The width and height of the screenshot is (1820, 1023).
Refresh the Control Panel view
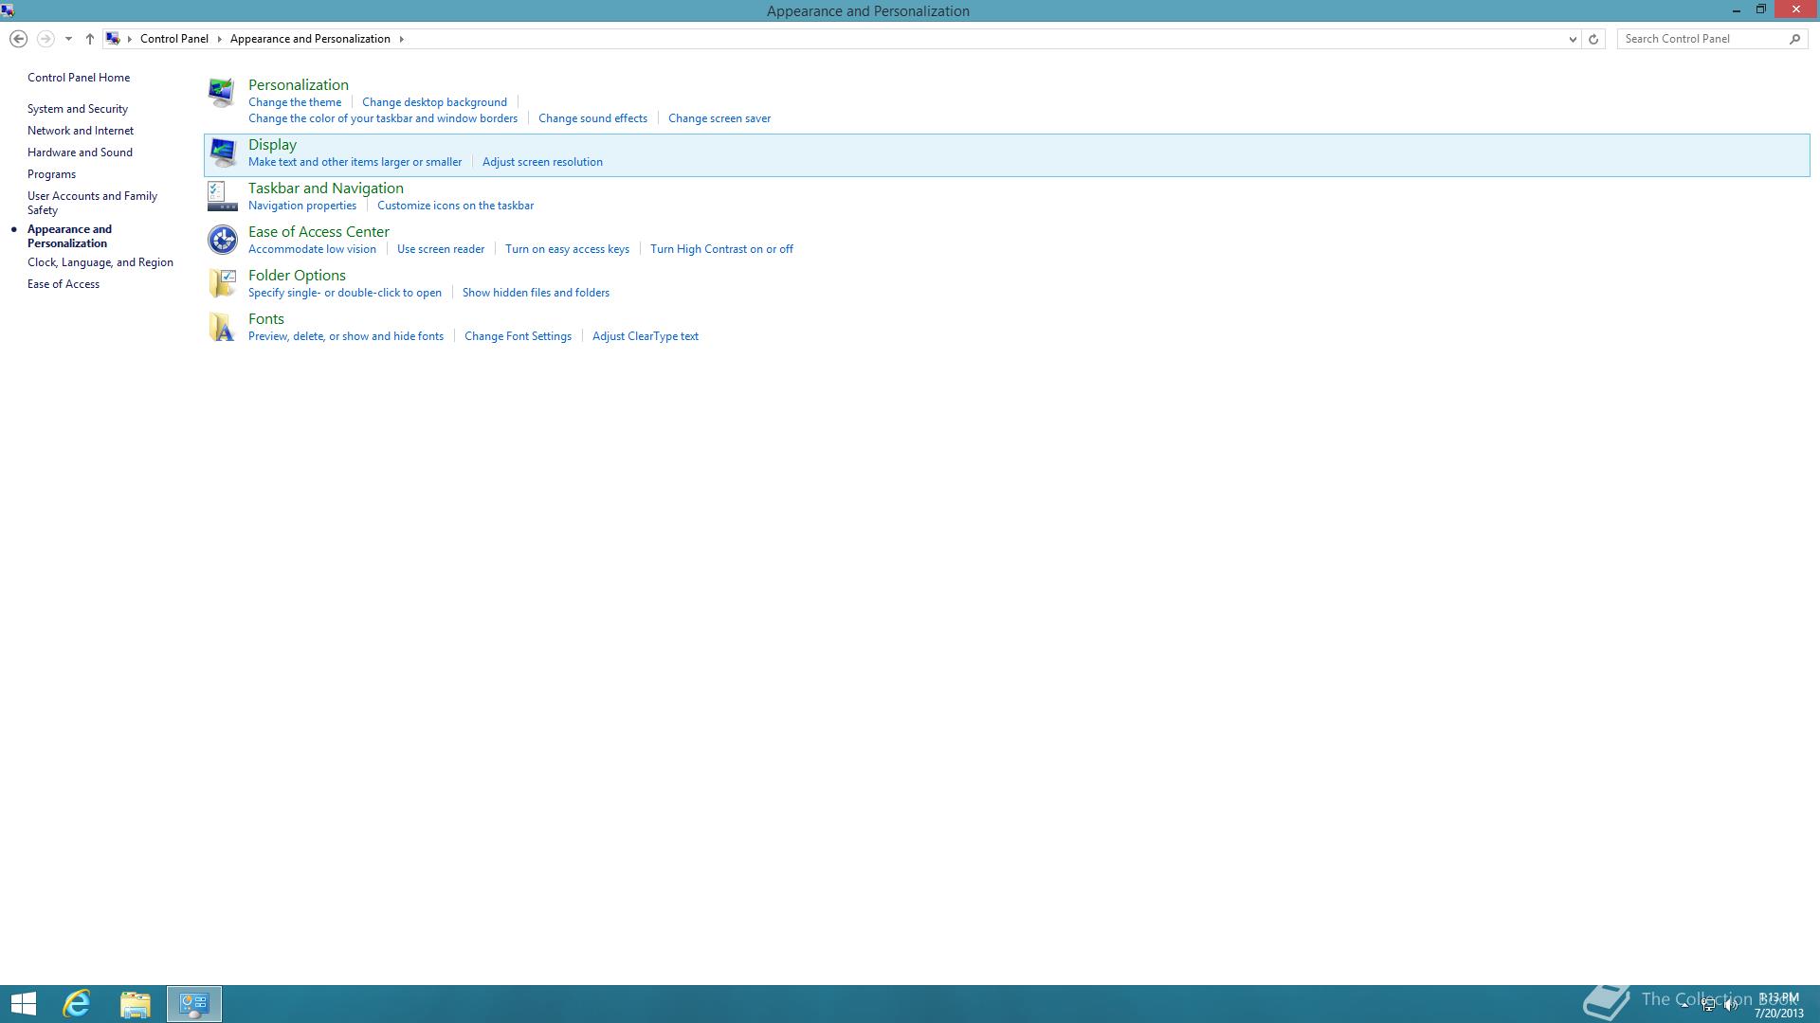pos(1593,39)
